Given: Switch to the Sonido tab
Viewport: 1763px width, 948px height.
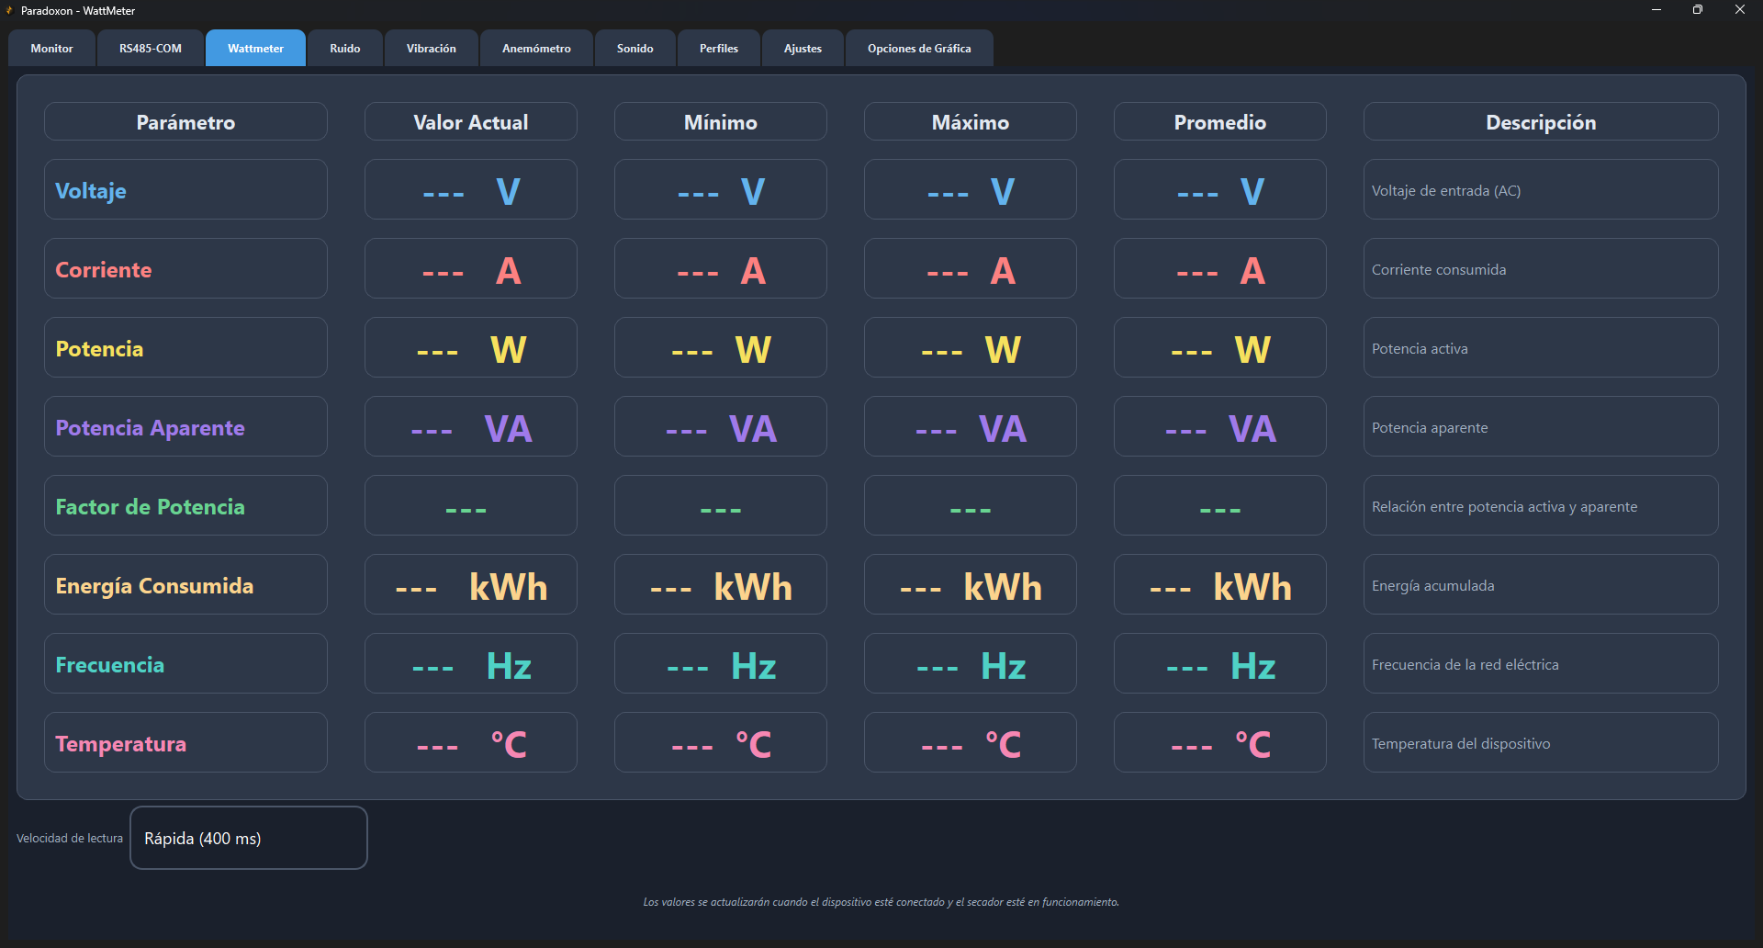Looking at the screenshot, I should pos(635,49).
